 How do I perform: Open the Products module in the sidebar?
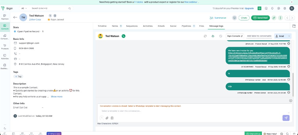click(x=5, y=47)
